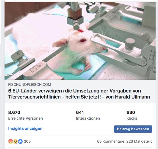Open the 305 reactions count list
Viewport: 158px width, 149px height.
click(27, 141)
